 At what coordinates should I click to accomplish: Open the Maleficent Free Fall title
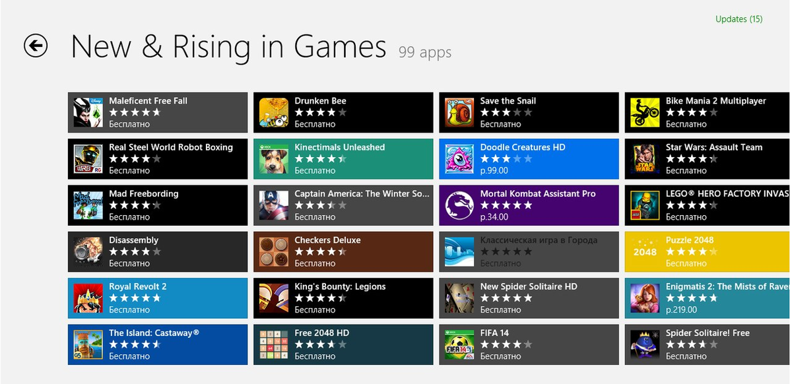pos(148,101)
